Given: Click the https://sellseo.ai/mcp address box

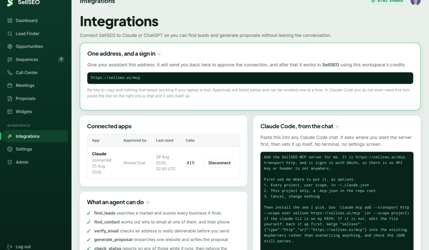Looking at the screenshot, I should (250, 78).
